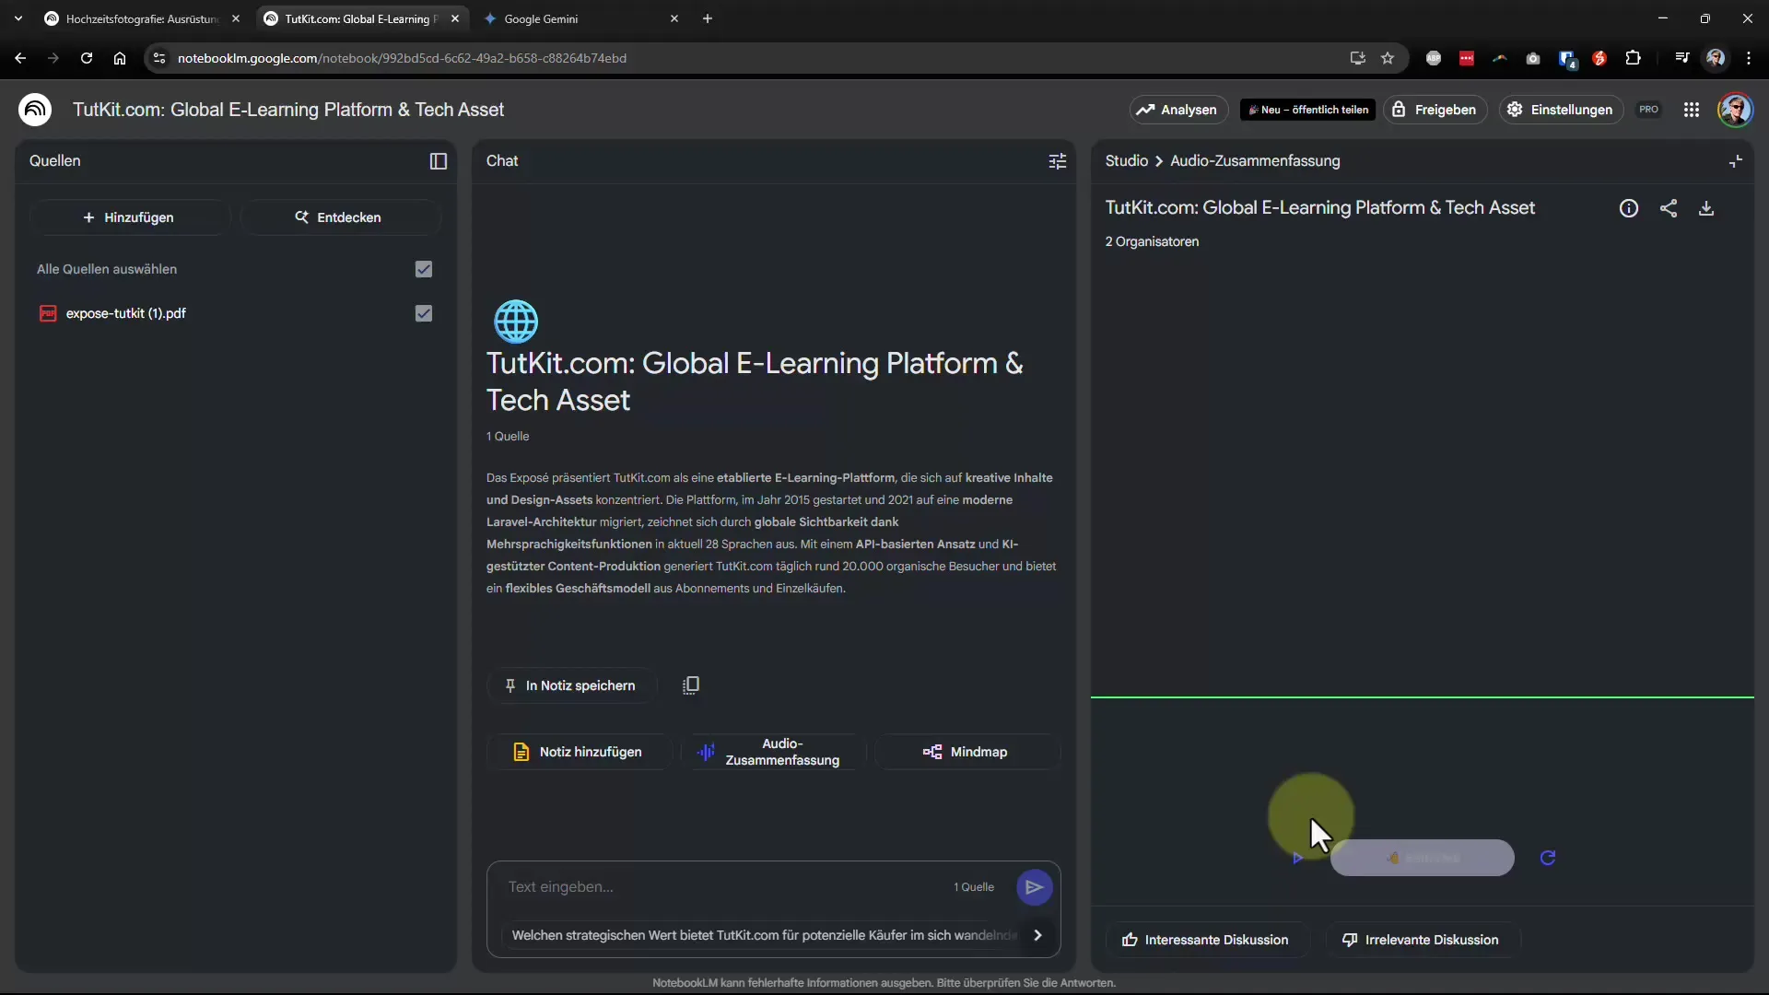Go to Chrome home page
The height and width of the screenshot is (995, 1769).
click(120, 58)
